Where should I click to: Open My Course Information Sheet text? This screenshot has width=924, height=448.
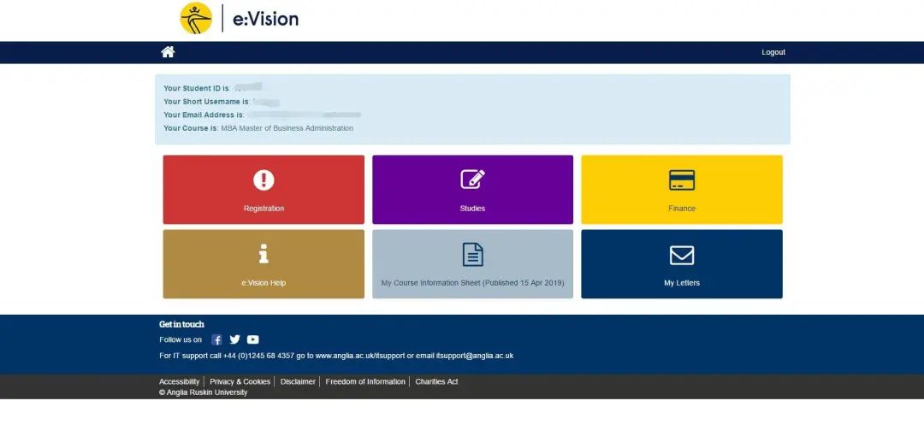click(472, 283)
